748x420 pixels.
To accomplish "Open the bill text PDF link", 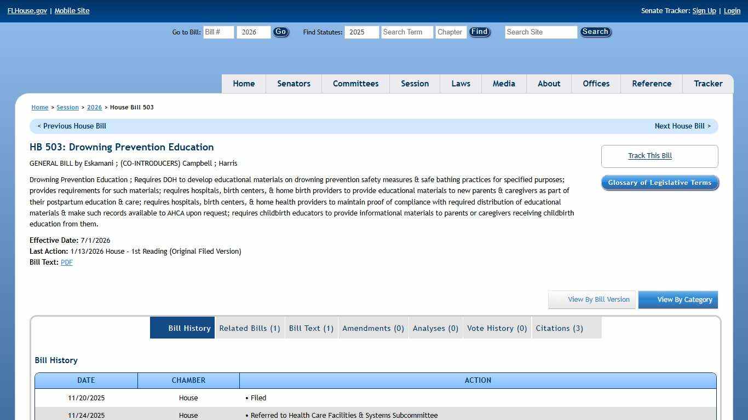I will point(66,262).
